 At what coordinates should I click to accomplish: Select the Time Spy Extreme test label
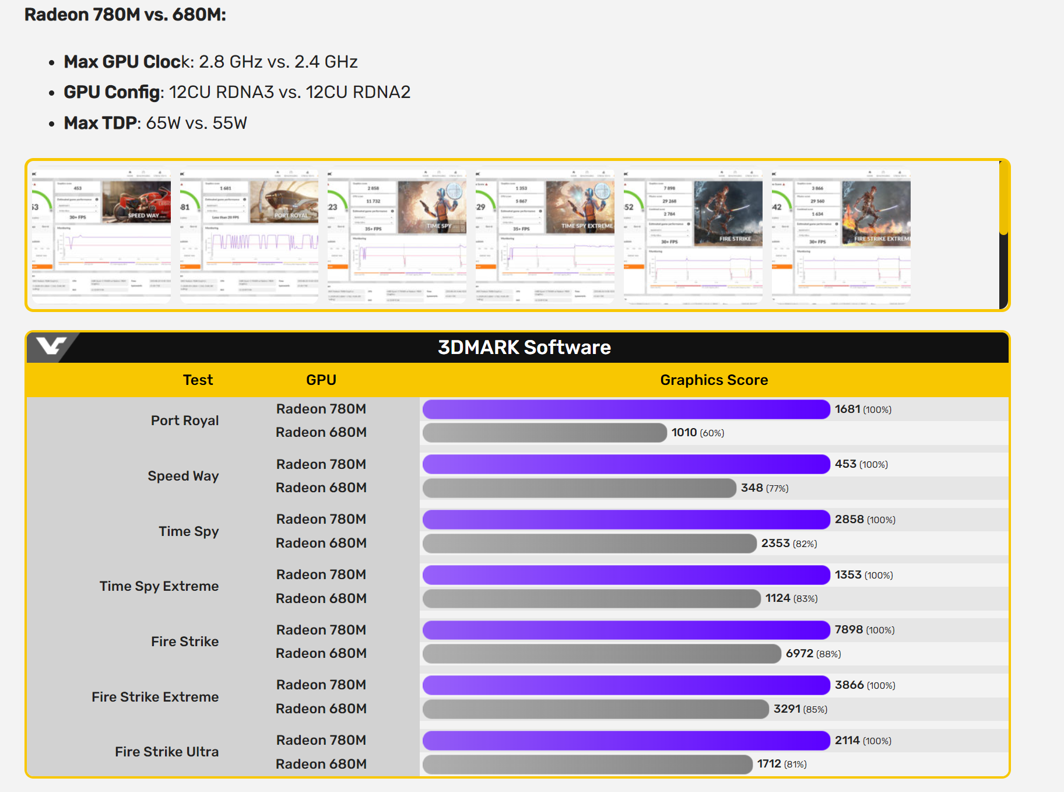tap(159, 586)
